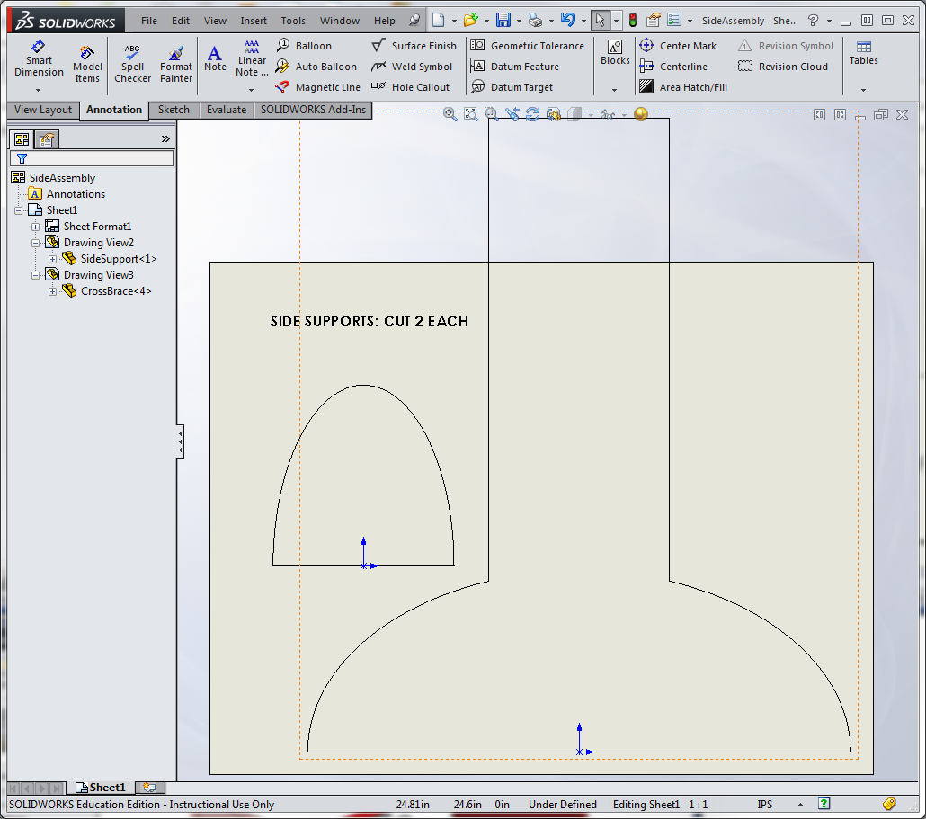Add a Datum Feature symbol
The image size is (926, 819).
(515, 67)
